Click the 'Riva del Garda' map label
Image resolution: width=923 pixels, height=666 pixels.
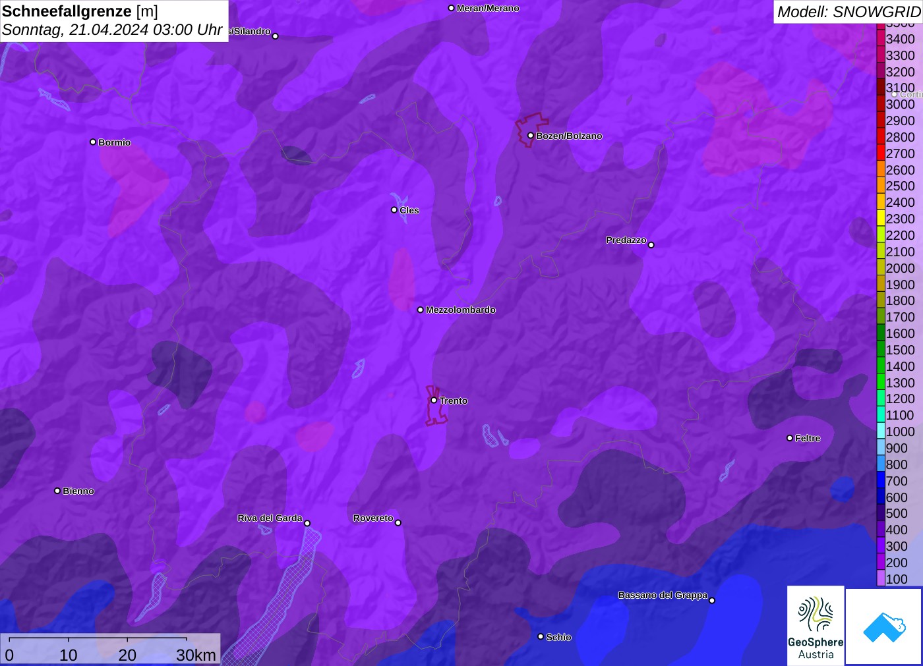[270, 518]
